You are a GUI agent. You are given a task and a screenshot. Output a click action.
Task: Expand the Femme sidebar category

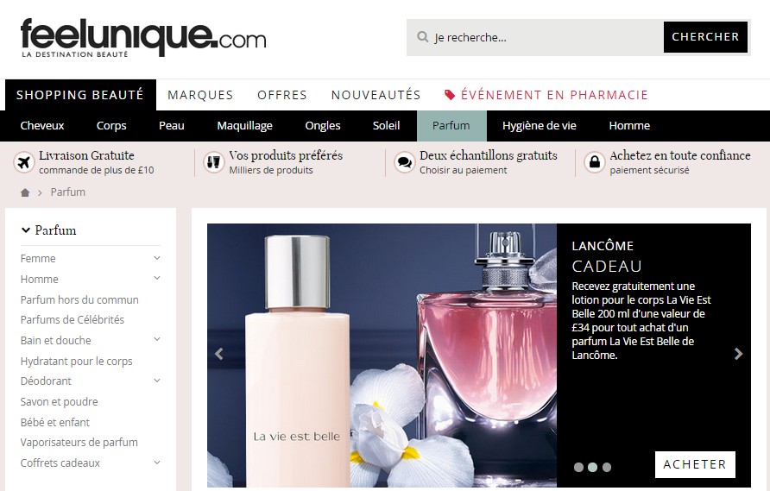[x=156, y=258]
